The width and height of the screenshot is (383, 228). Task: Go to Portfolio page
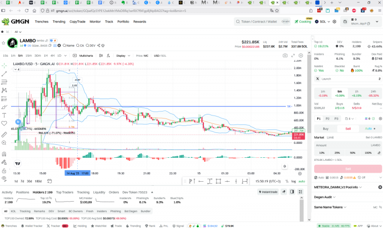pos(123,22)
